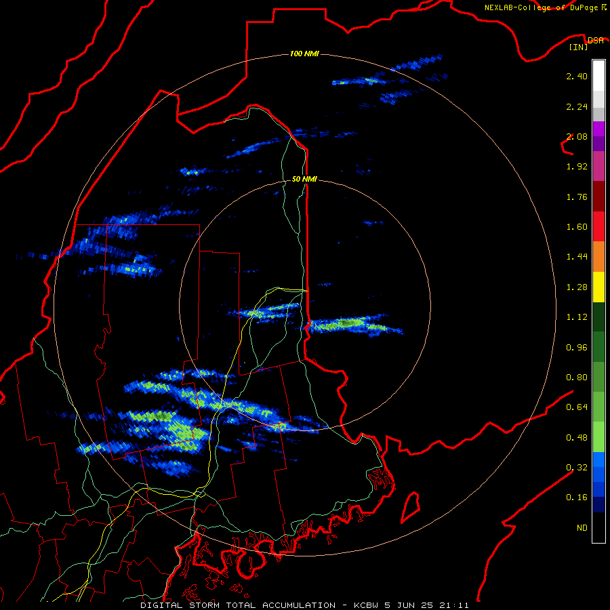The image size is (610, 610).
Task: Pick the yellow legend swatch beside 1.28
Action: point(598,287)
